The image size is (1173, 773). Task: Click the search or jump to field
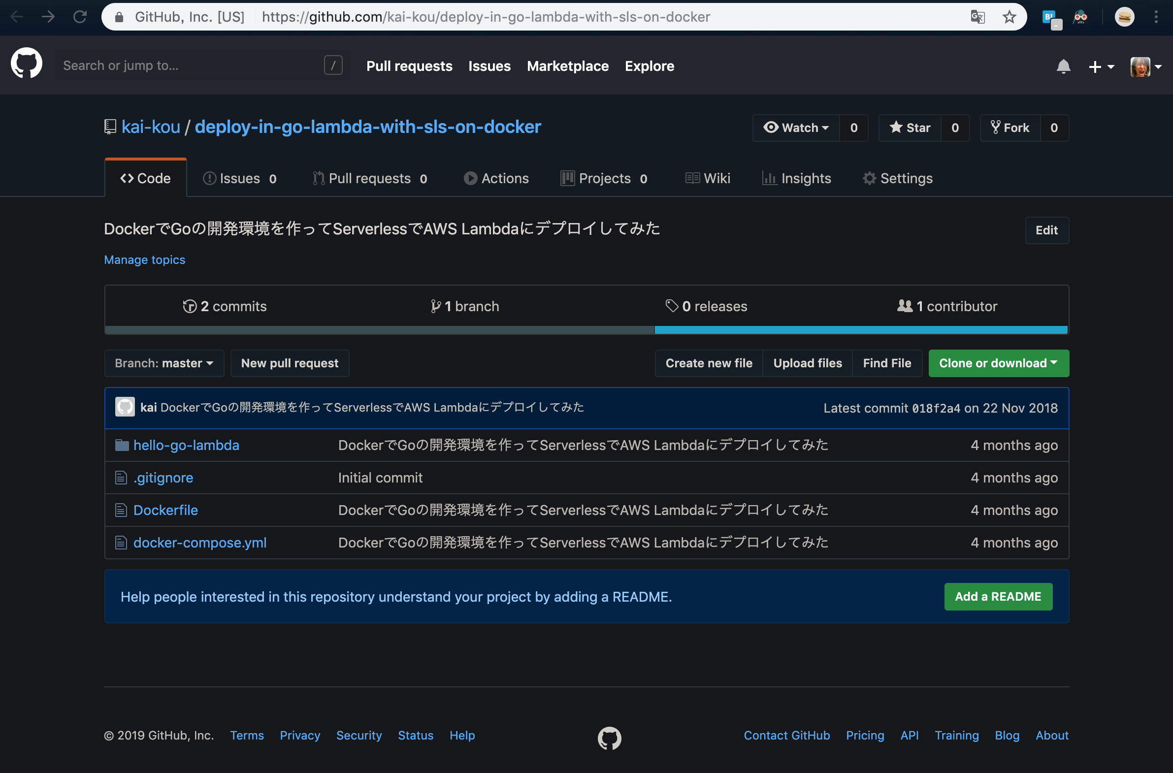(x=197, y=65)
